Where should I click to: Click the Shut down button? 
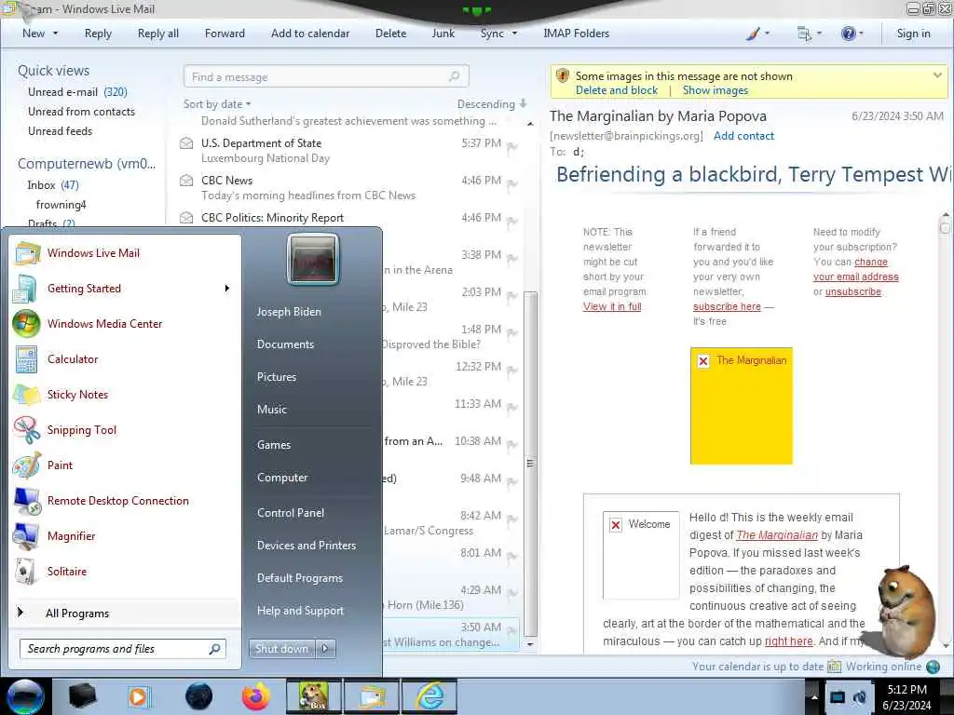click(281, 649)
